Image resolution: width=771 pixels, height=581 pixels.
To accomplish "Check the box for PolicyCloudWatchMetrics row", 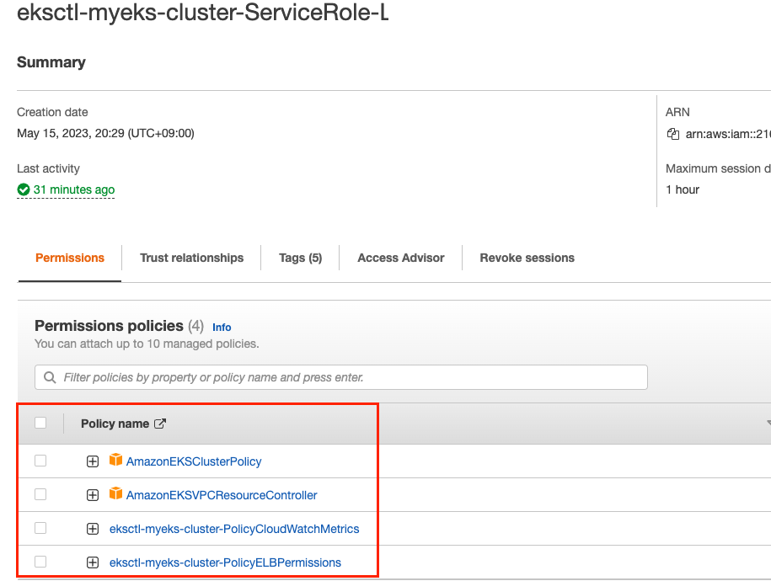I will (40, 528).
